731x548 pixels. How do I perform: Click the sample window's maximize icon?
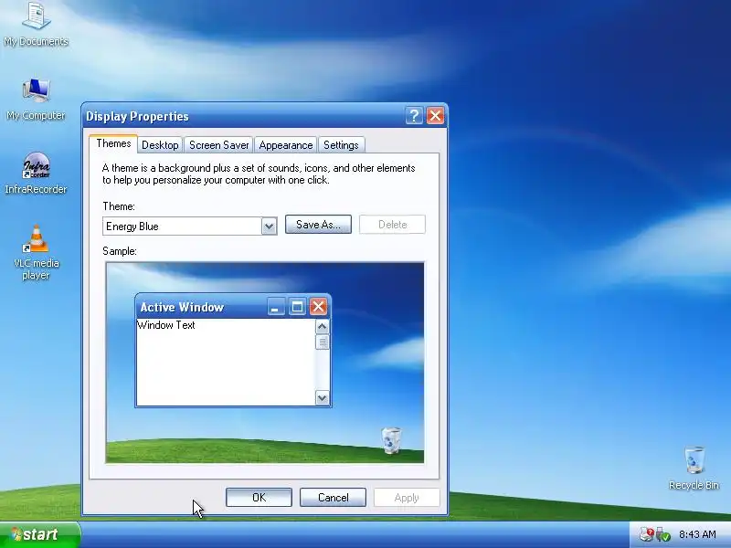297,307
